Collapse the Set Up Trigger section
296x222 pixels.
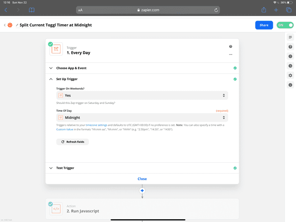(142, 79)
